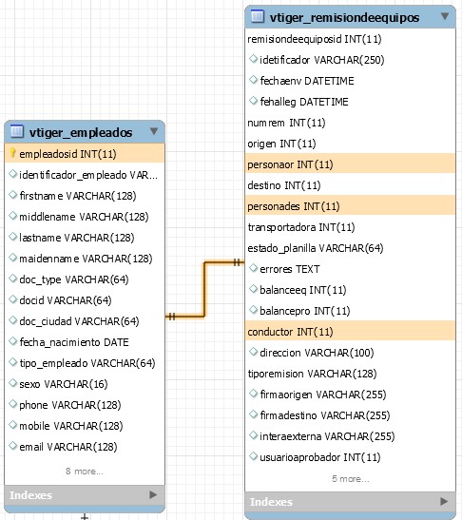Click diamond icon beside usuarioaprobador
The height and width of the screenshot is (520, 462).
254,456
